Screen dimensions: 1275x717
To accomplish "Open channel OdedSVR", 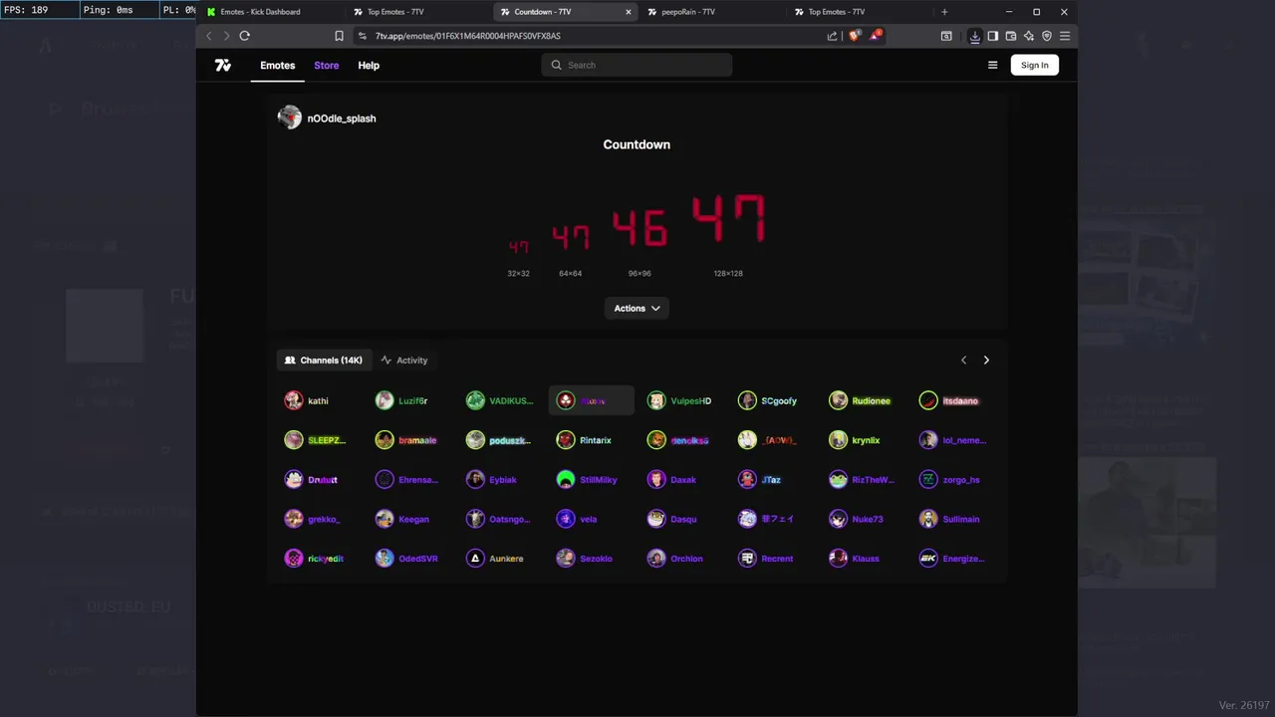I will (408, 559).
